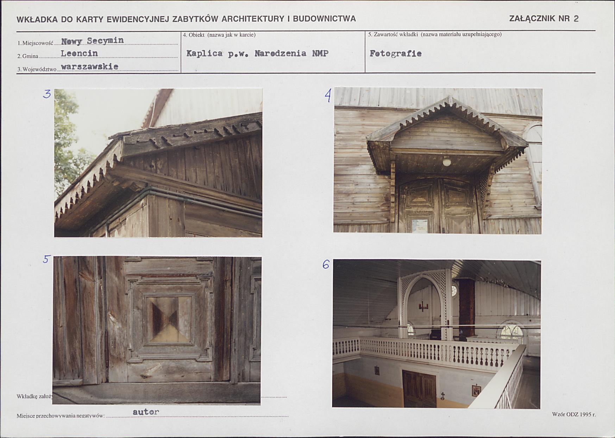Click the Miejscowość field with Nowy Secymin
The image size is (615, 438).
[98, 41]
